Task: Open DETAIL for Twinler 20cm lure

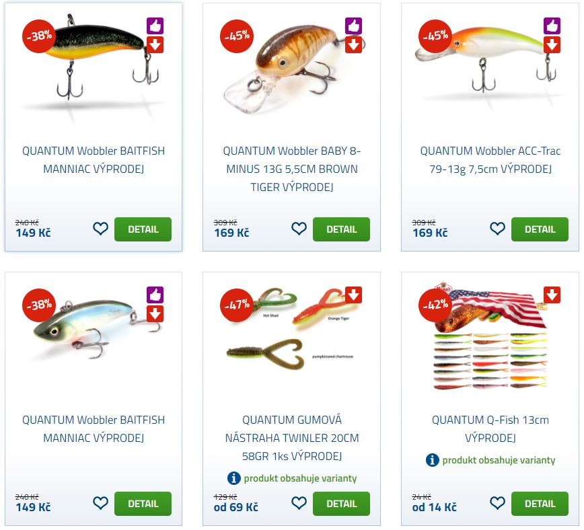Action: (x=341, y=504)
